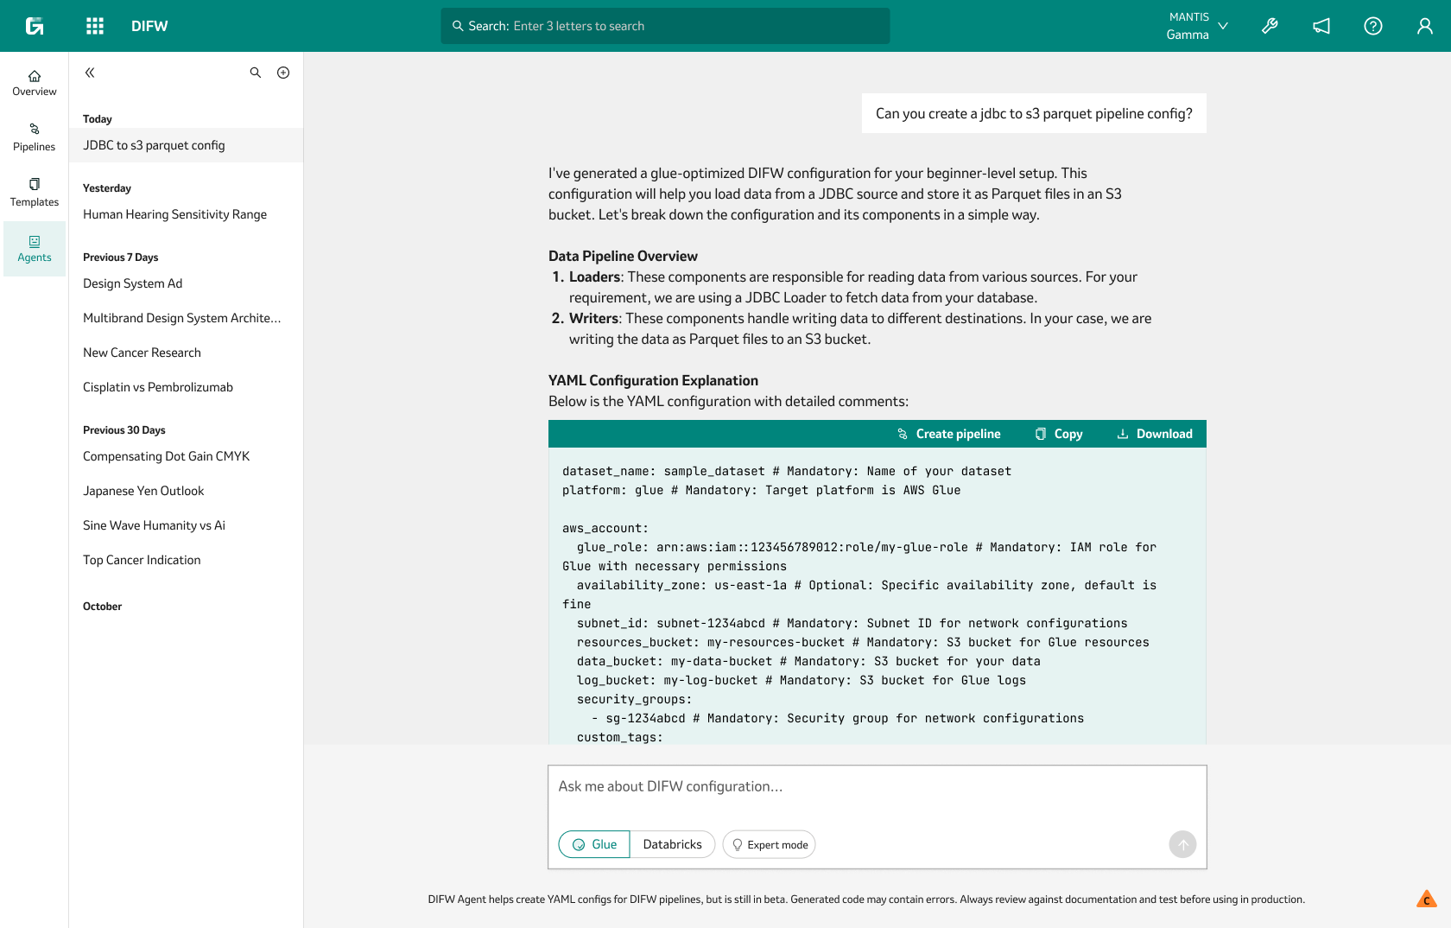This screenshot has height=928, width=1451.
Task: Click the 'log_bucket: my-log-bucket' code line
Action: click(x=802, y=680)
